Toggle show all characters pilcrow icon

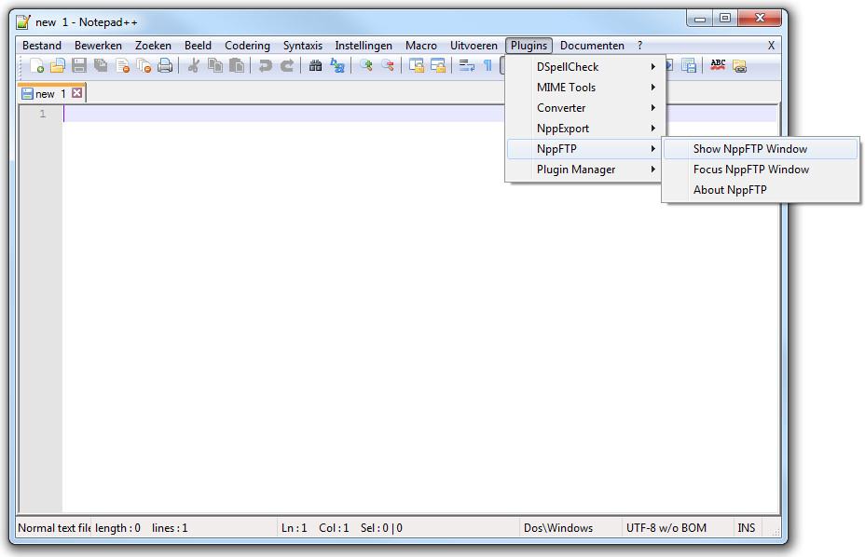tap(487, 65)
